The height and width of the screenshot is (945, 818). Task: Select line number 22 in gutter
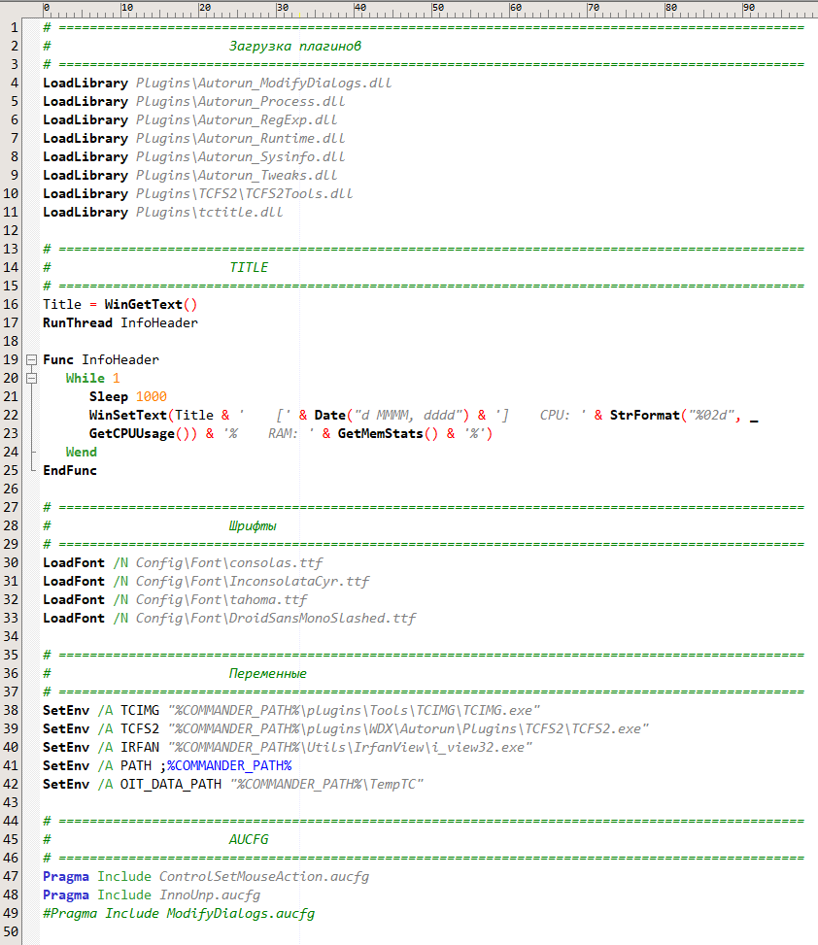tap(11, 416)
